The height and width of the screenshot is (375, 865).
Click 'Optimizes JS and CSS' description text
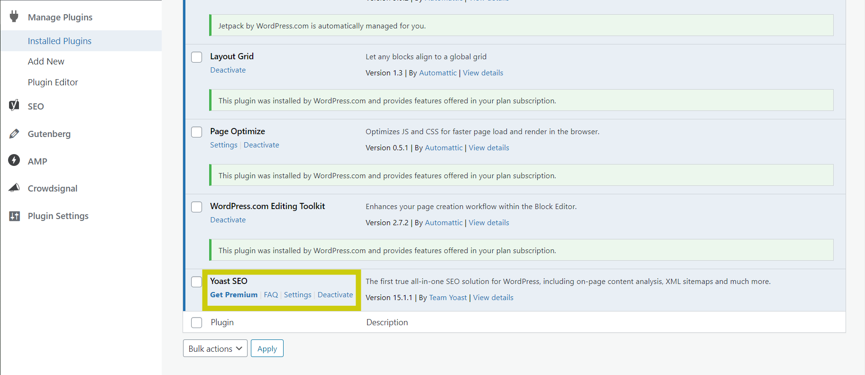coord(482,131)
